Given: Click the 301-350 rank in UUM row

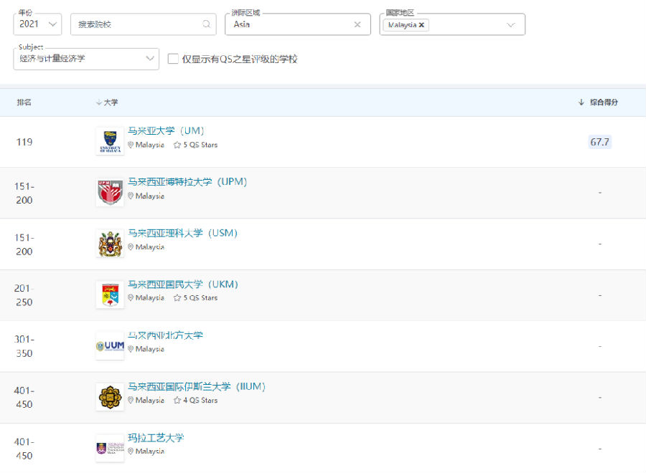Looking at the screenshot, I should click(24, 346).
